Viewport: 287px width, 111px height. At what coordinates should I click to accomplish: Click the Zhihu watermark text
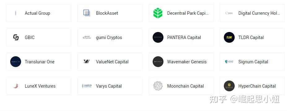click(x=245, y=99)
